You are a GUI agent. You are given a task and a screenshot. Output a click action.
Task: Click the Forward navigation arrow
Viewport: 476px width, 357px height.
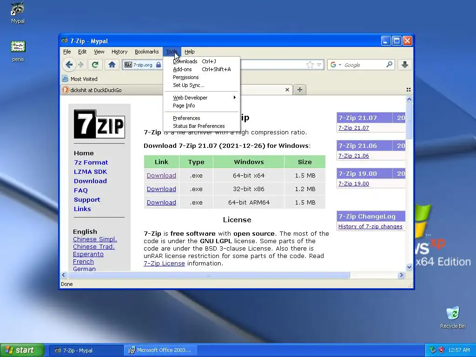81,65
